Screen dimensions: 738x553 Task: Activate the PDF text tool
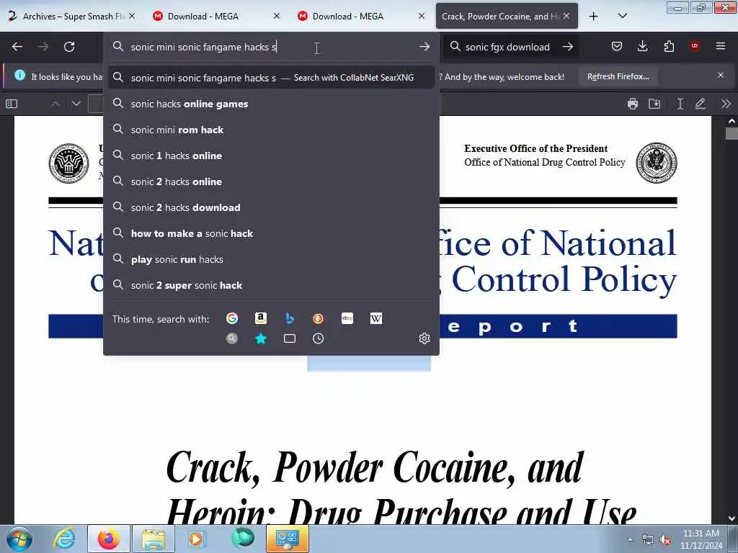pos(680,104)
